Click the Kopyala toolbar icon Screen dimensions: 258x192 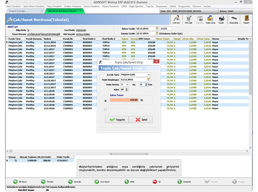coord(199,20)
